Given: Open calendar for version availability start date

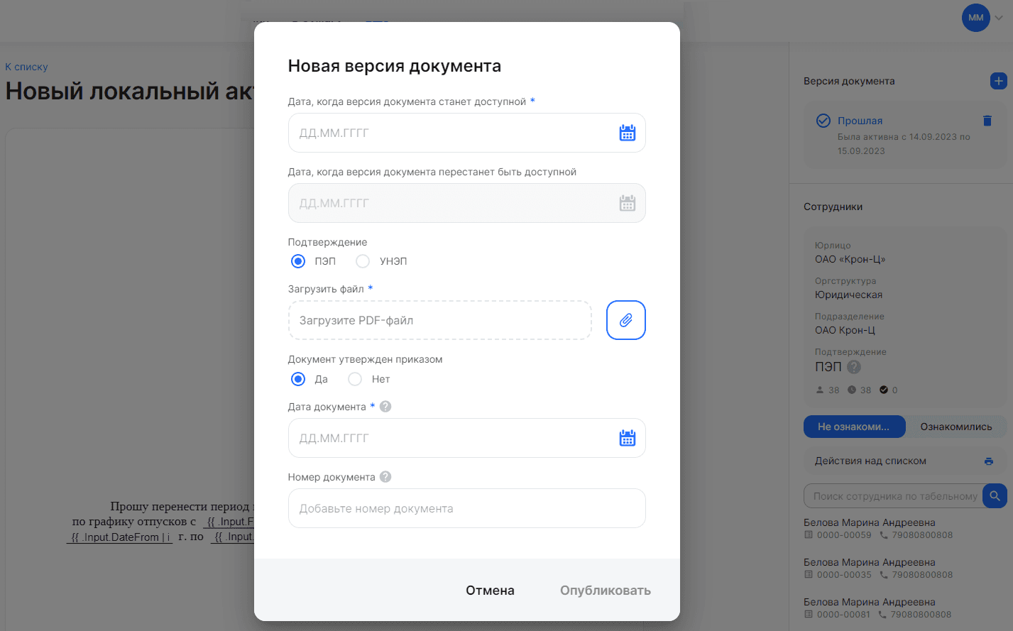Looking at the screenshot, I should click(627, 133).
